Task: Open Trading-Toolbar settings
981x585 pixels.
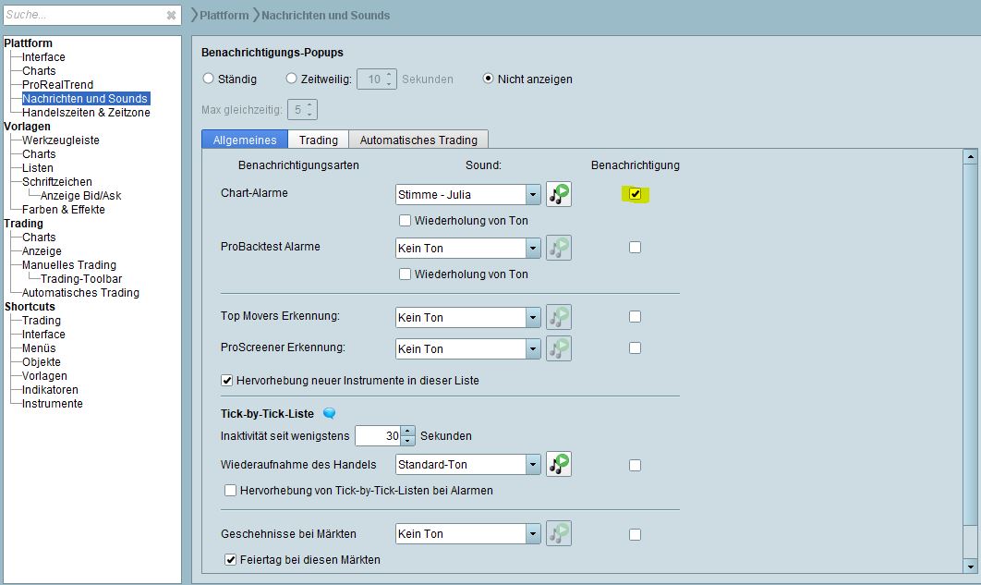Action: [81, 278]
